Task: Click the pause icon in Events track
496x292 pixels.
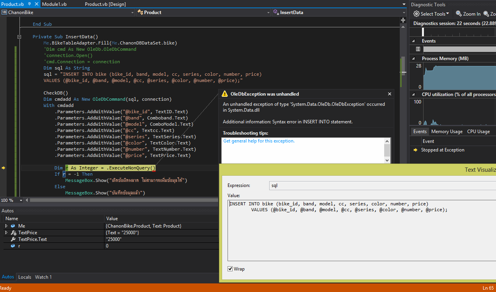Action: tap(418, 49)
